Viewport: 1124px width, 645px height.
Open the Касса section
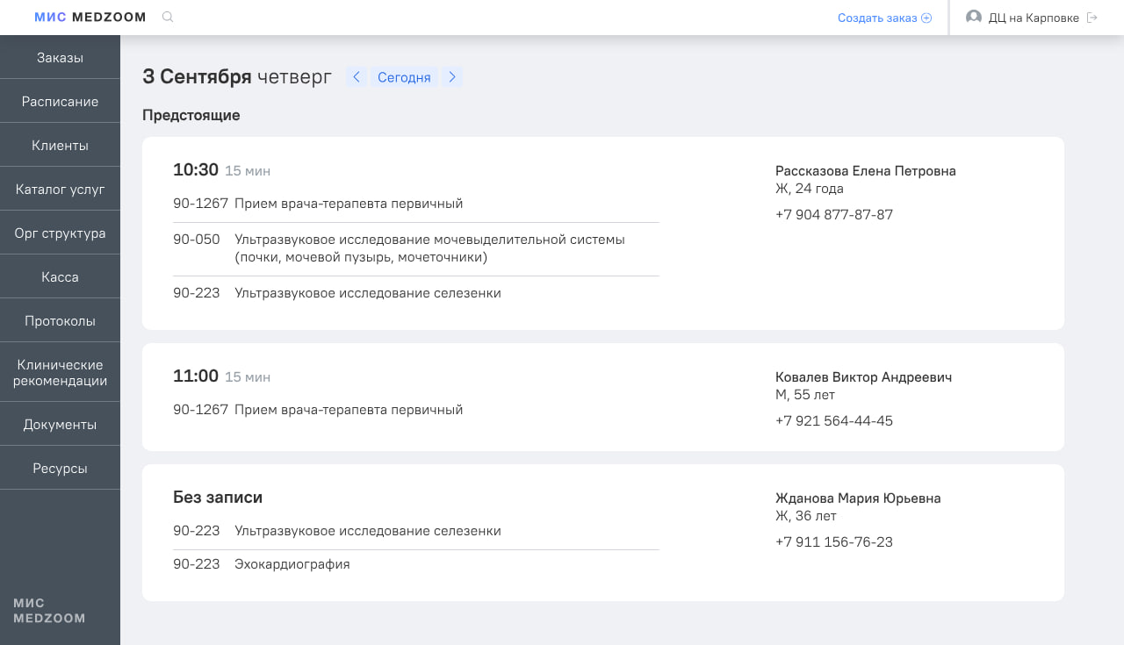(x=59, y=276)
